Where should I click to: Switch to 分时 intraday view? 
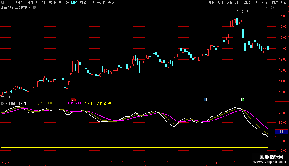pos(10,2)
